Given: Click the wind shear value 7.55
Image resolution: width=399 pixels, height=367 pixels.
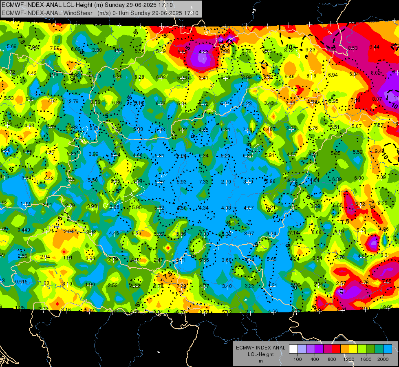Looking at the screenshot, I should pyautogui.click(x=55, y=49).
